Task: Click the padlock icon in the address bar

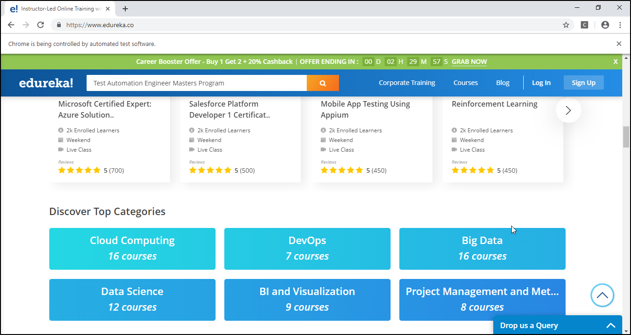Action: click(58, 25)
